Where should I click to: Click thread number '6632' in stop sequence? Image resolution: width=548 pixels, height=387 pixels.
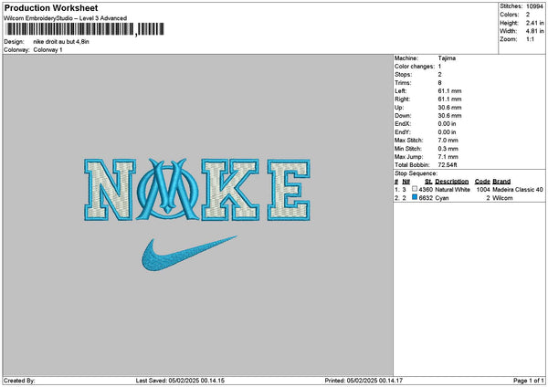pyautogui.click(x=426, y=198)
